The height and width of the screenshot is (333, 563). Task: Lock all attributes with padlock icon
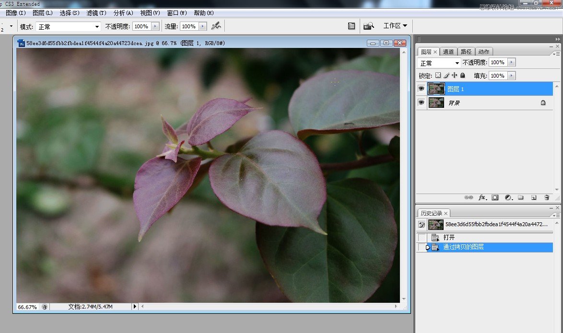462,75
